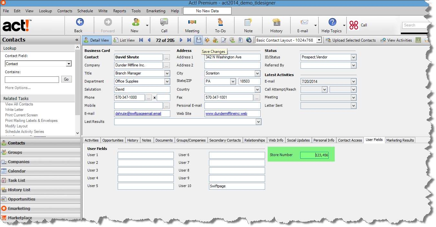Open the dundermifflineinc.web site link
Image resolution: width=436 pixels, height=227 pixels.
(x=226, y=113)
